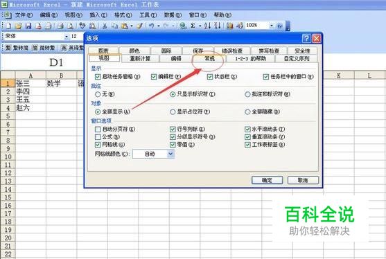Click the 确定 button
This screenshot has height=259, width=386.
tap(267, 180)
